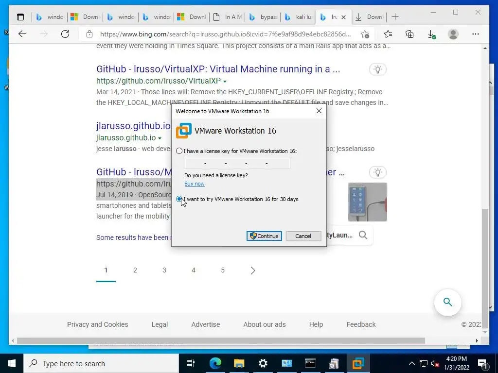
Task: Open the Collections icon
Action: click(x=409, y=34)
